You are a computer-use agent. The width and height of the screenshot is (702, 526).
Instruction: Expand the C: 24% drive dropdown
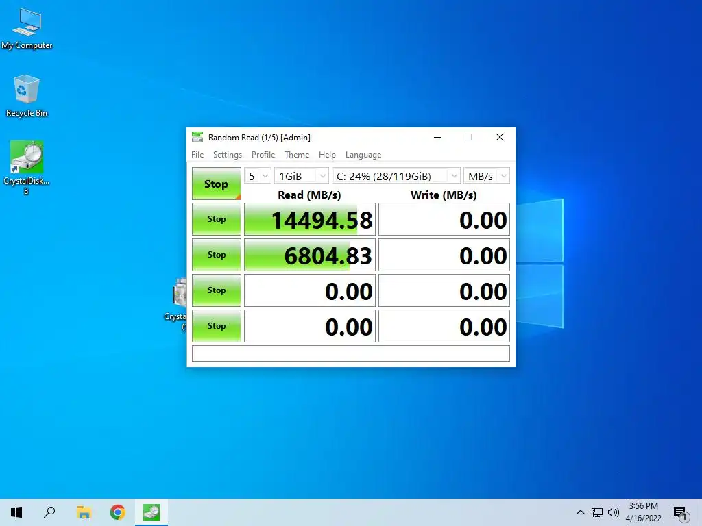point(396,176)
